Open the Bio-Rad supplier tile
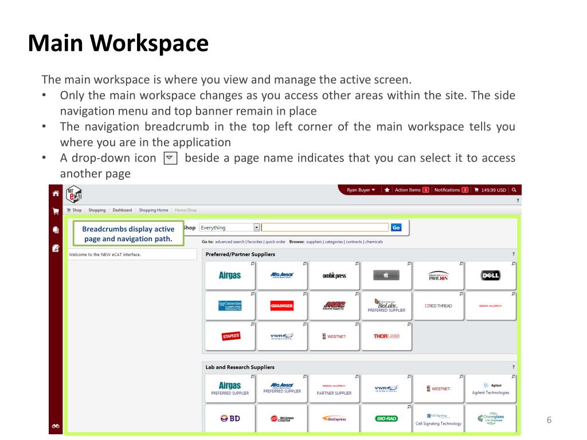The height and width of the screenshot is (440, 587). point(386,418)
